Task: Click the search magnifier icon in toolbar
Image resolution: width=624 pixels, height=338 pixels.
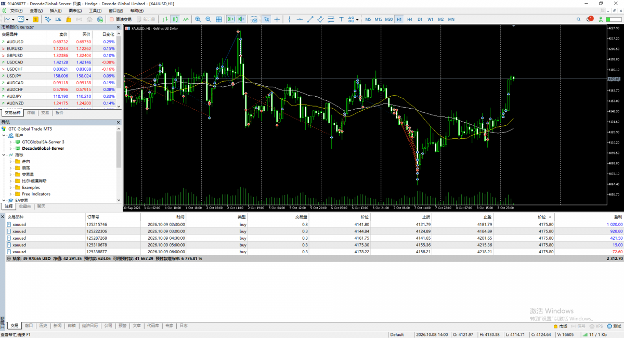Action: point(578,19)
